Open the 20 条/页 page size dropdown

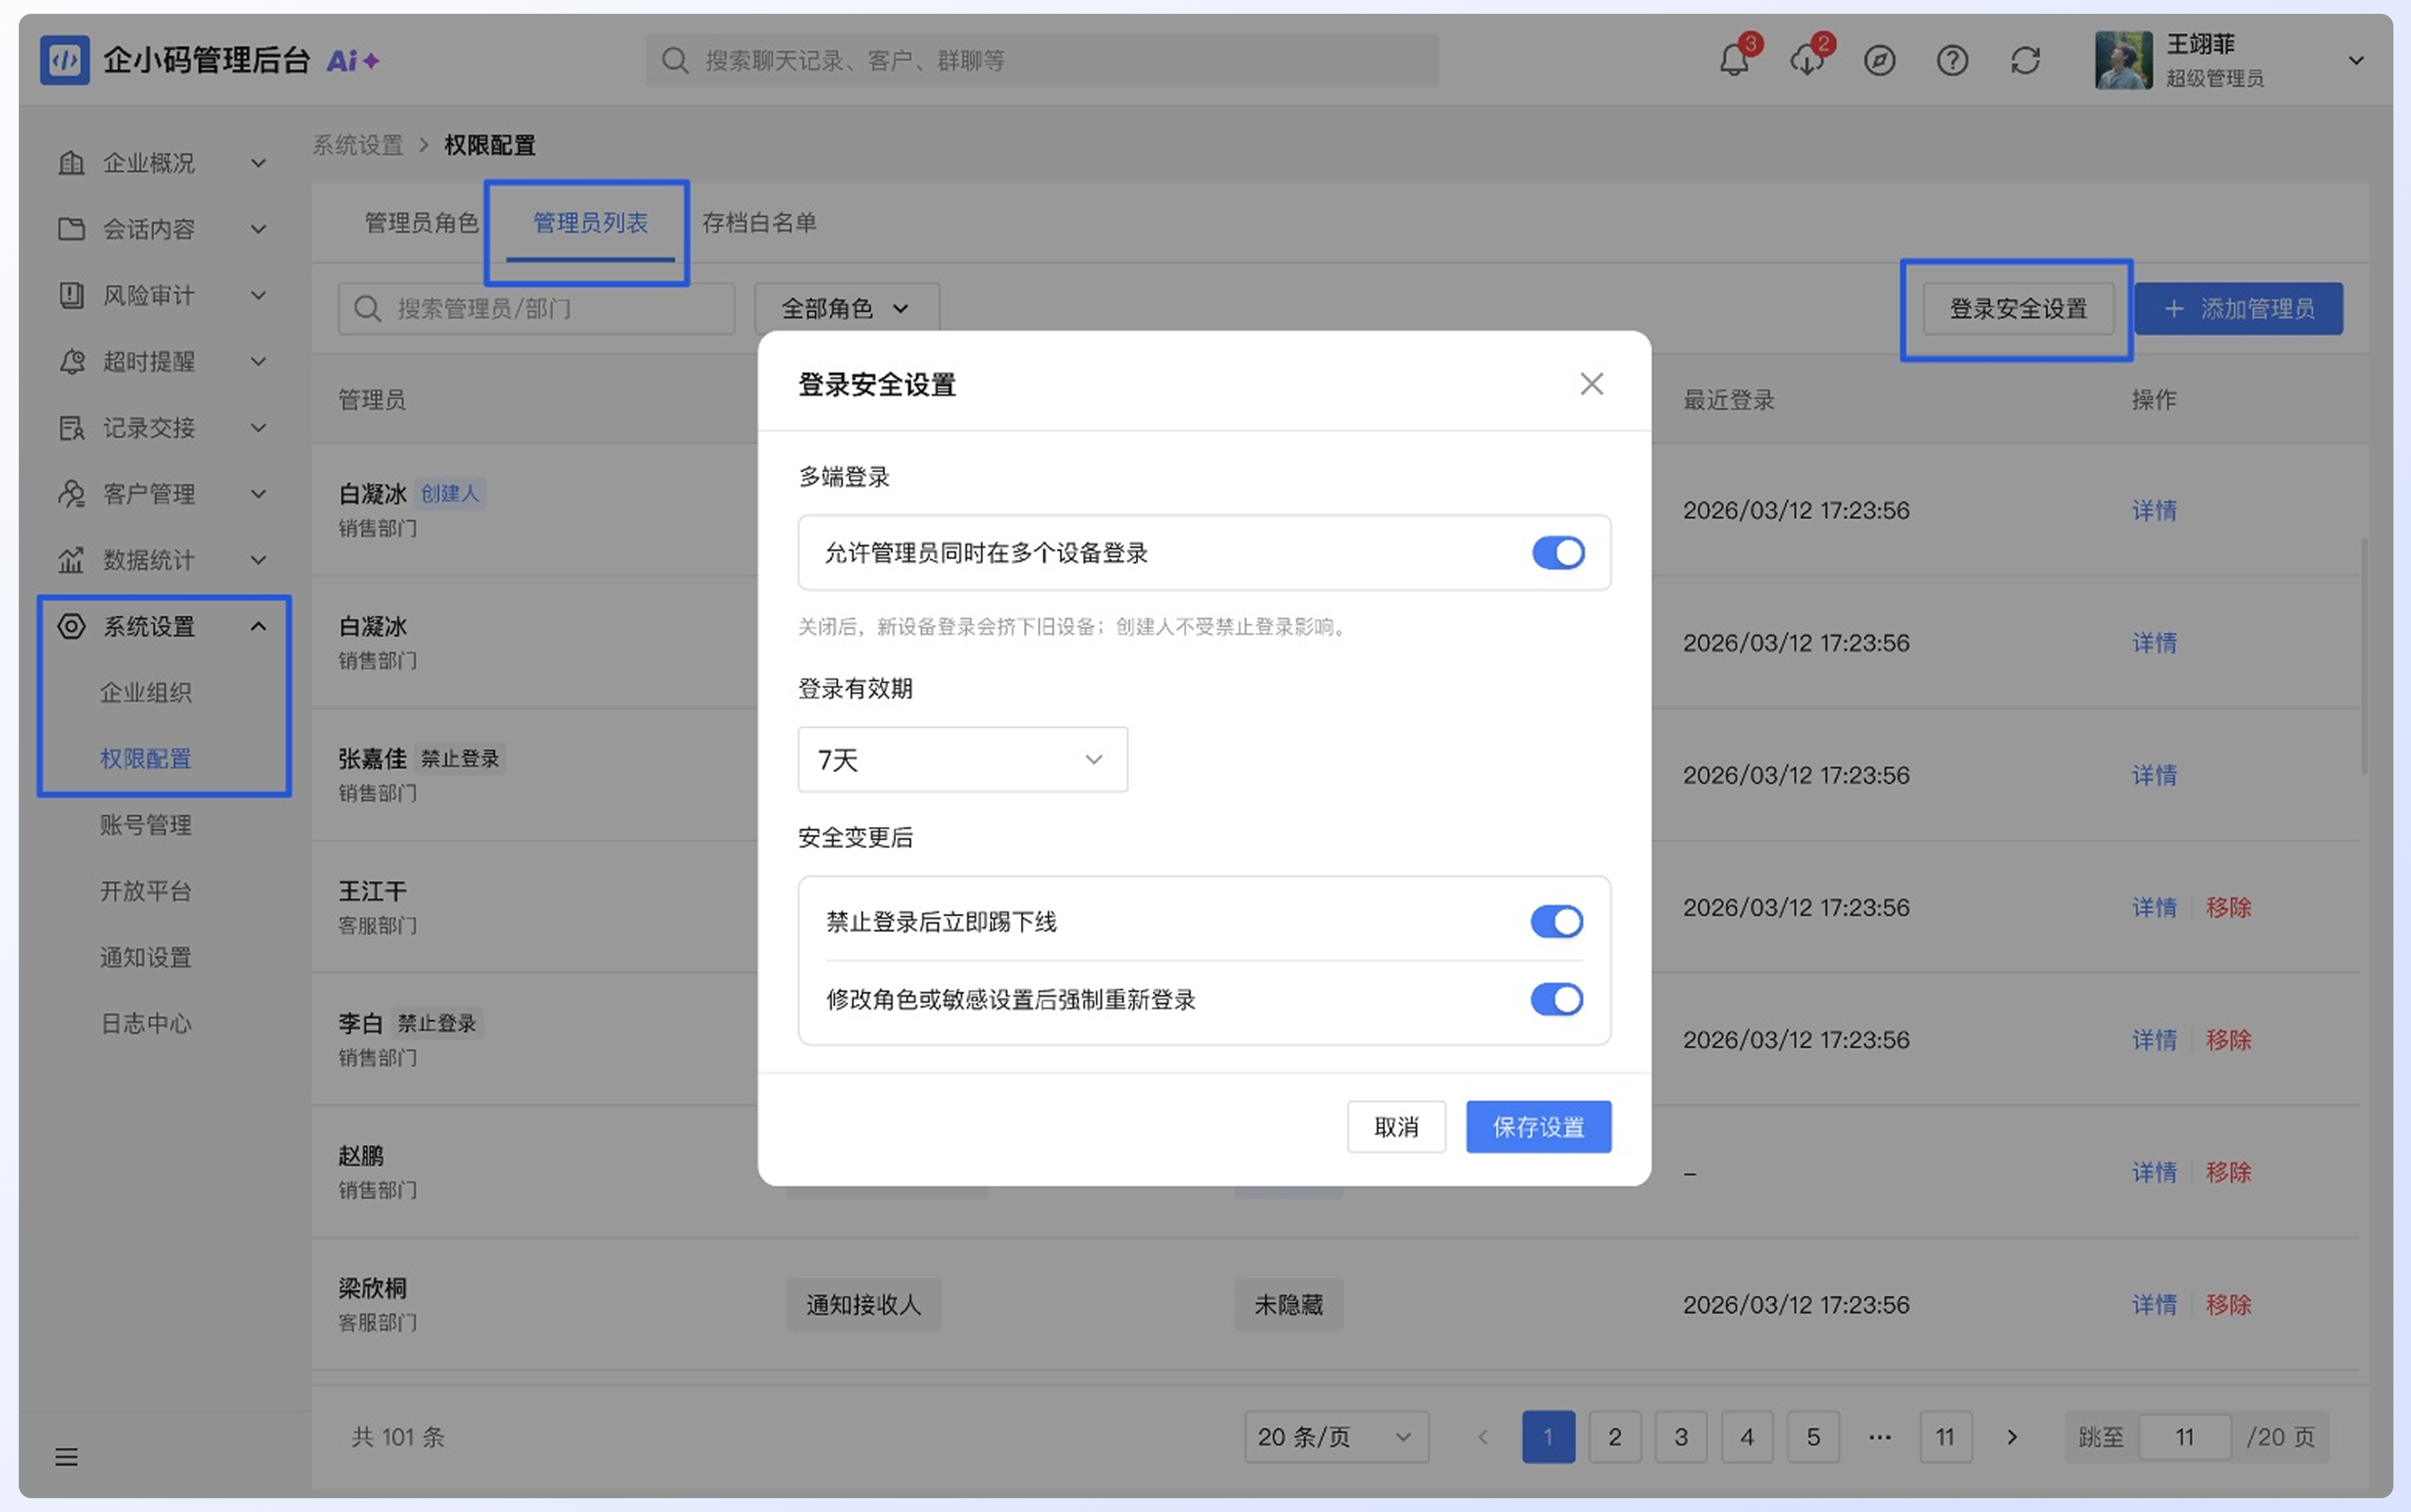1337,1437
